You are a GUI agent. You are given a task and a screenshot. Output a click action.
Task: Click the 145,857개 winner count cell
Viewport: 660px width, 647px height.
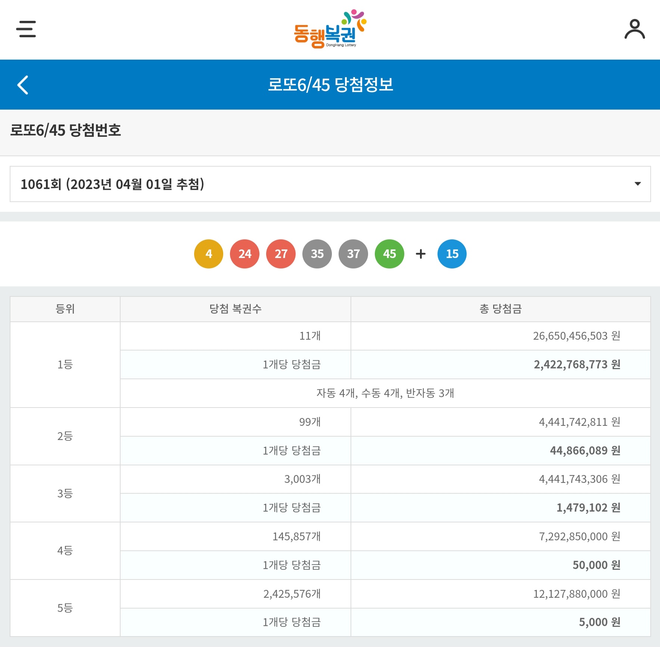(x=236, y=537)
